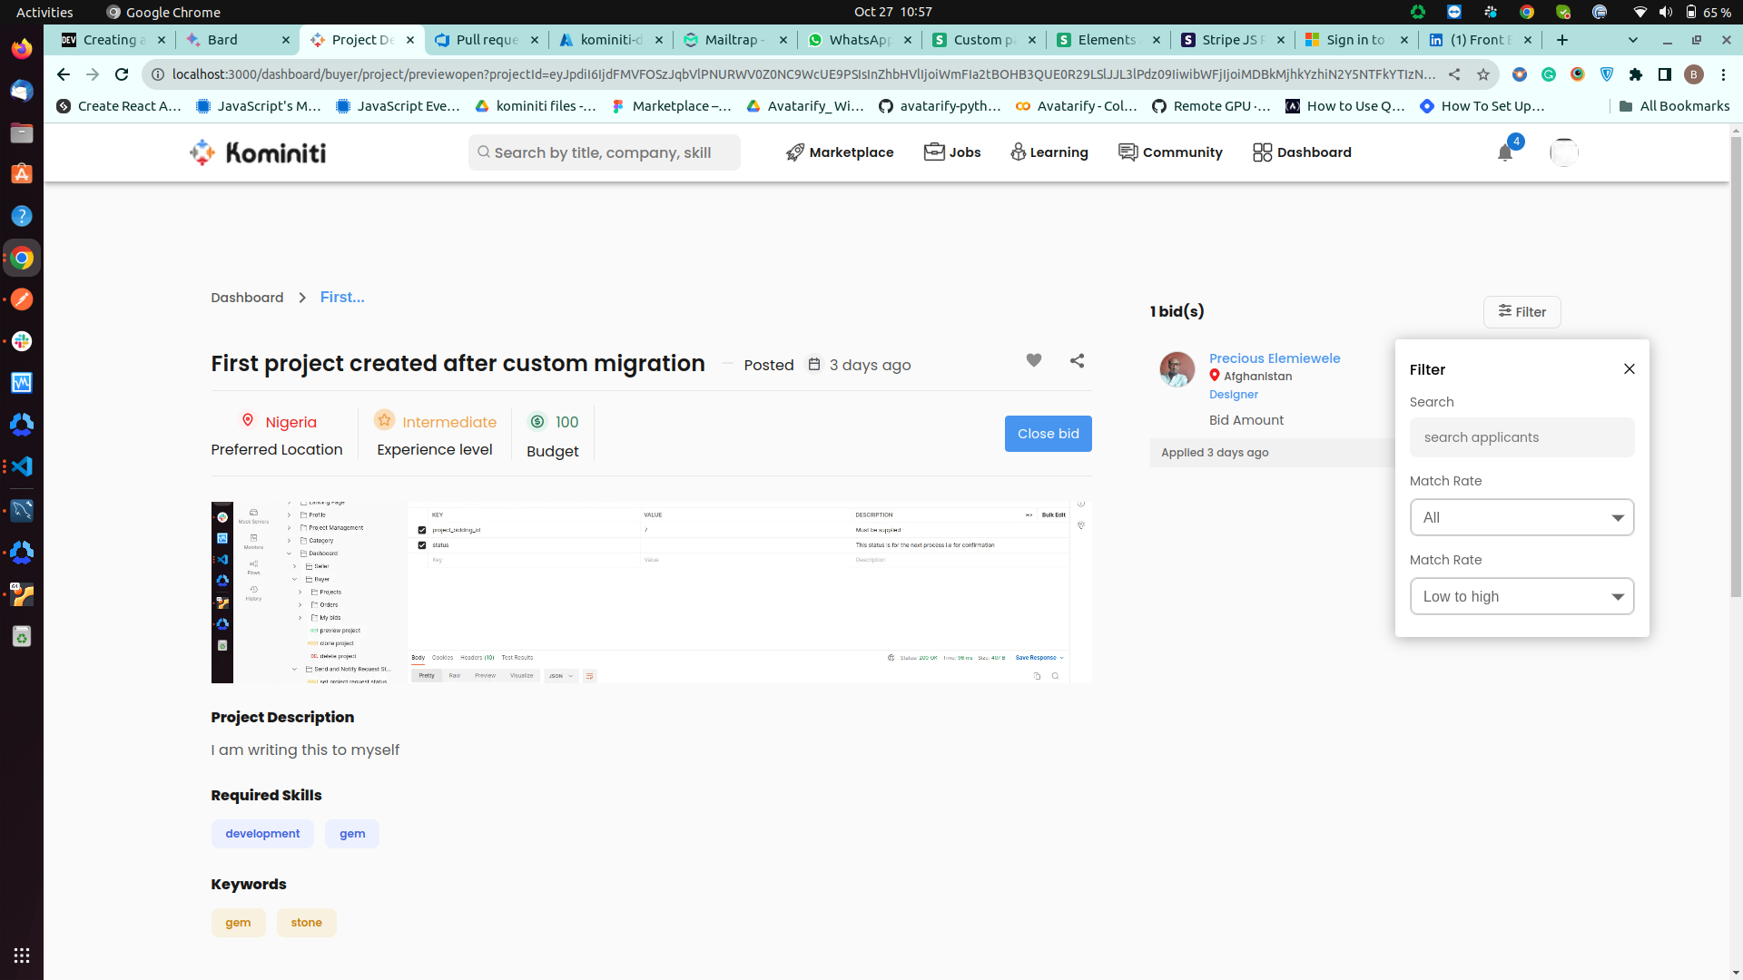The image size is (1743, 980).
Task: Open the Marketplace nav menu item
Action: pyautogui.click(x=840, y=152)
